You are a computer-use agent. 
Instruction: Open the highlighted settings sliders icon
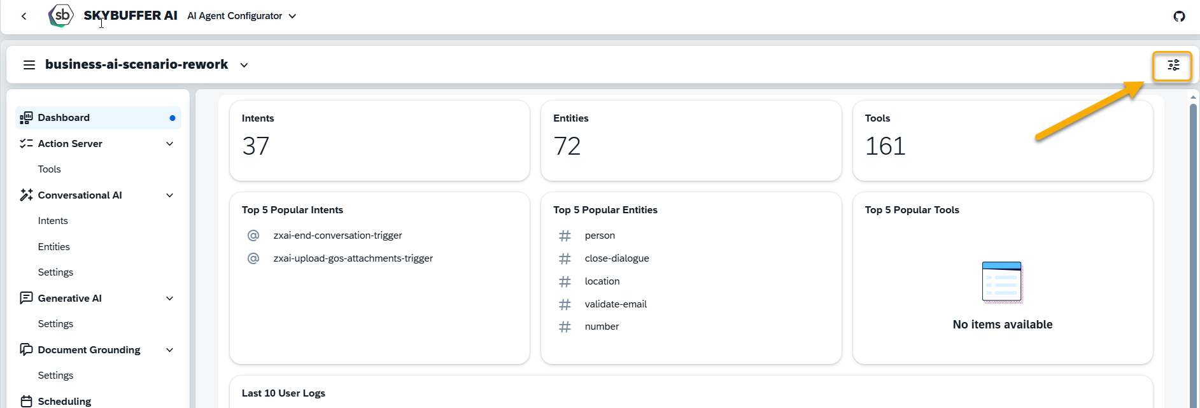point(1173,65)
